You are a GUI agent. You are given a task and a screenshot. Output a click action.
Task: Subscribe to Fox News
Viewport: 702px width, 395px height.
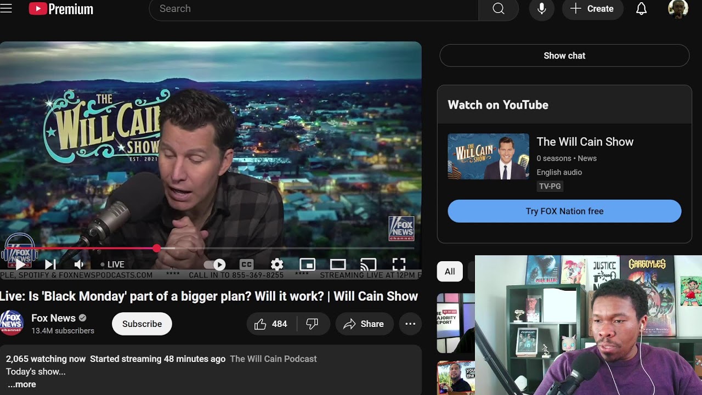pos(142,324)
